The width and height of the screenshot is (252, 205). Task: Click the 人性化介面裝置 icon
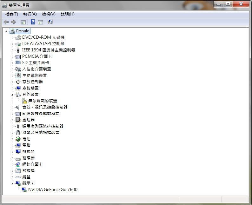coord(18,69)
